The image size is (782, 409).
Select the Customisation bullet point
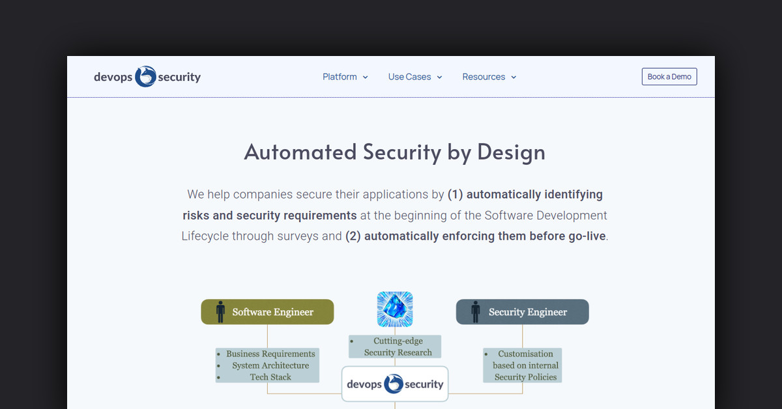coord(487,354)
